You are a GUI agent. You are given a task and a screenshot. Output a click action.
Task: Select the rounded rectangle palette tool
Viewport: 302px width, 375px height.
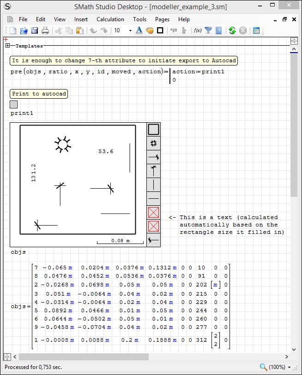click(x=153, y=130)
